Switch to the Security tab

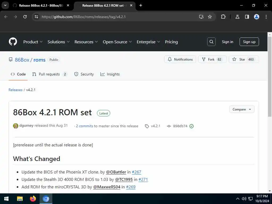click(x=84, y=74)
